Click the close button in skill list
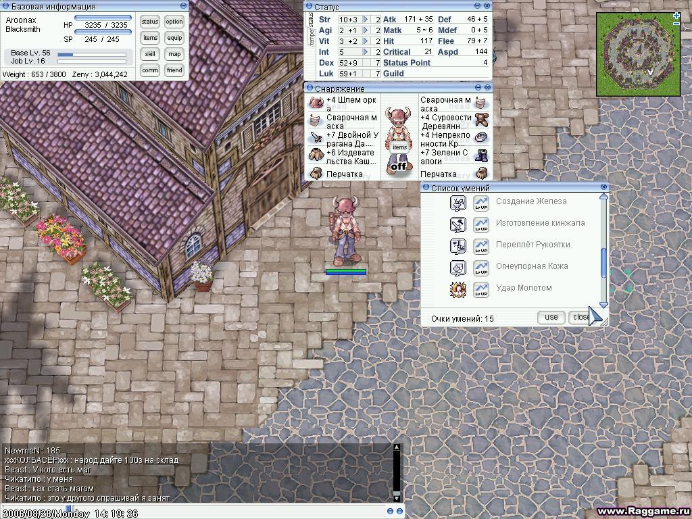 click(580, 317)
